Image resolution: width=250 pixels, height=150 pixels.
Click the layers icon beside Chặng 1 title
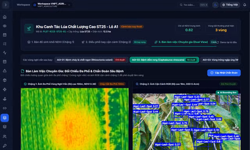pyautogui.click(x=25, y=84)
